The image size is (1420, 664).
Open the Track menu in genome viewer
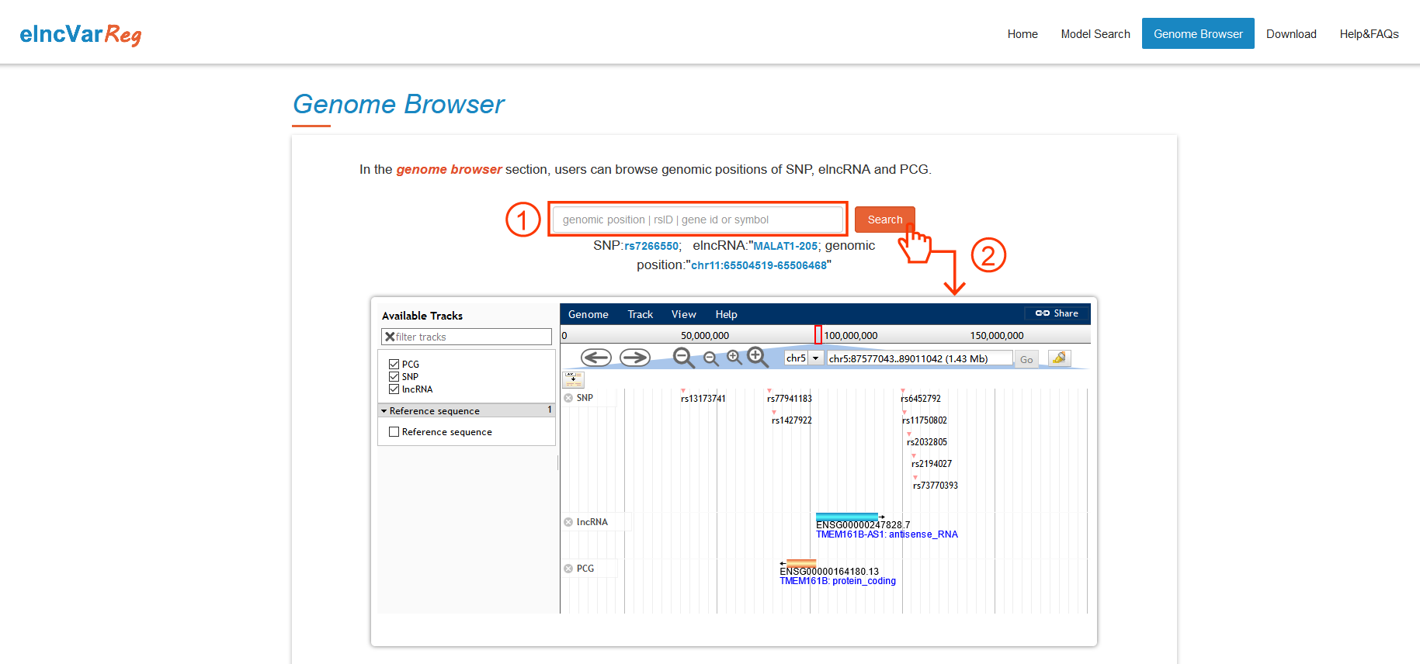point(640,314)
